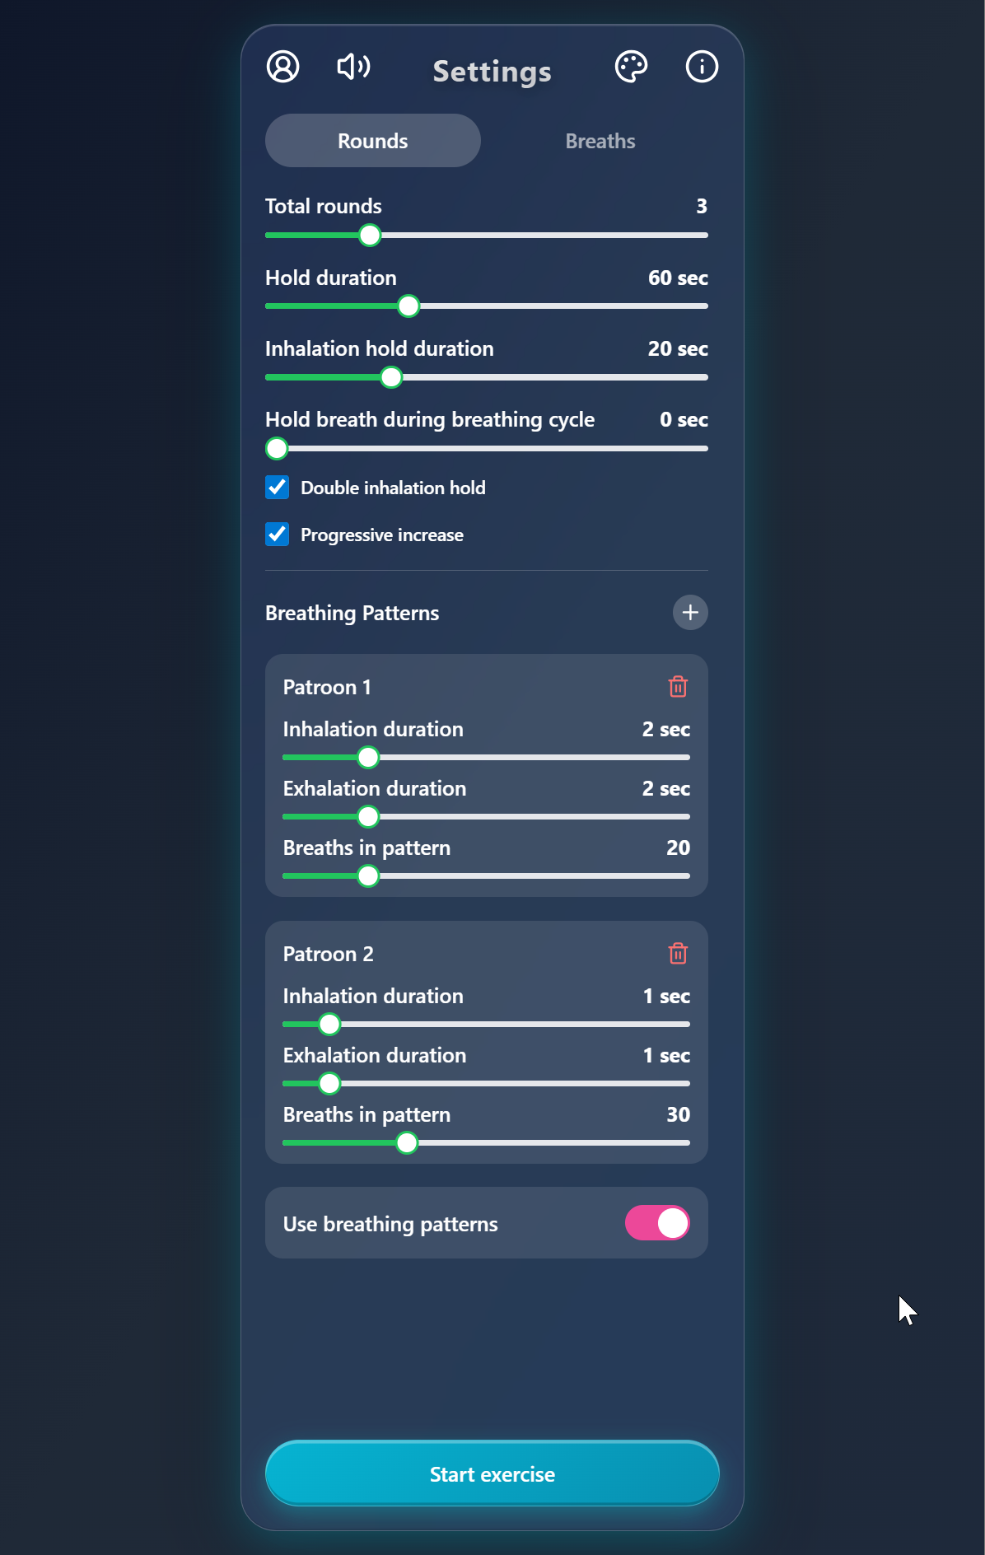Turn off Use breathing patterns

coord(657,1224)
